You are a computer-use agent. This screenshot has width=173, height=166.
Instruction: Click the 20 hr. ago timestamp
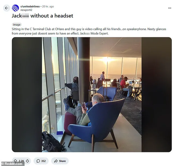pos(48,6)
